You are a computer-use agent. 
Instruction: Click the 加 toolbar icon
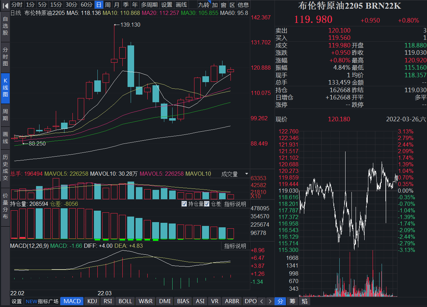(215, 5)
